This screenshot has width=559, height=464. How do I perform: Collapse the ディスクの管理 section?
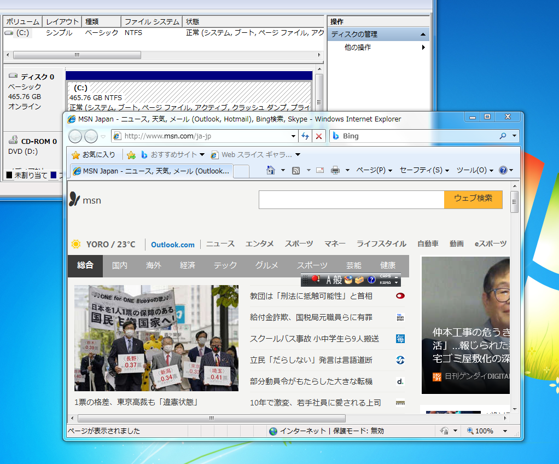(x=423, y=33)
